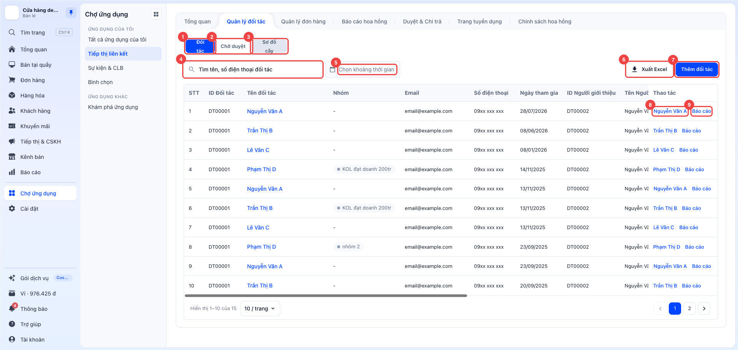Click the Tìm trang search item
The height and width of the screenshot is (350, 738).
tap(40, 33)
